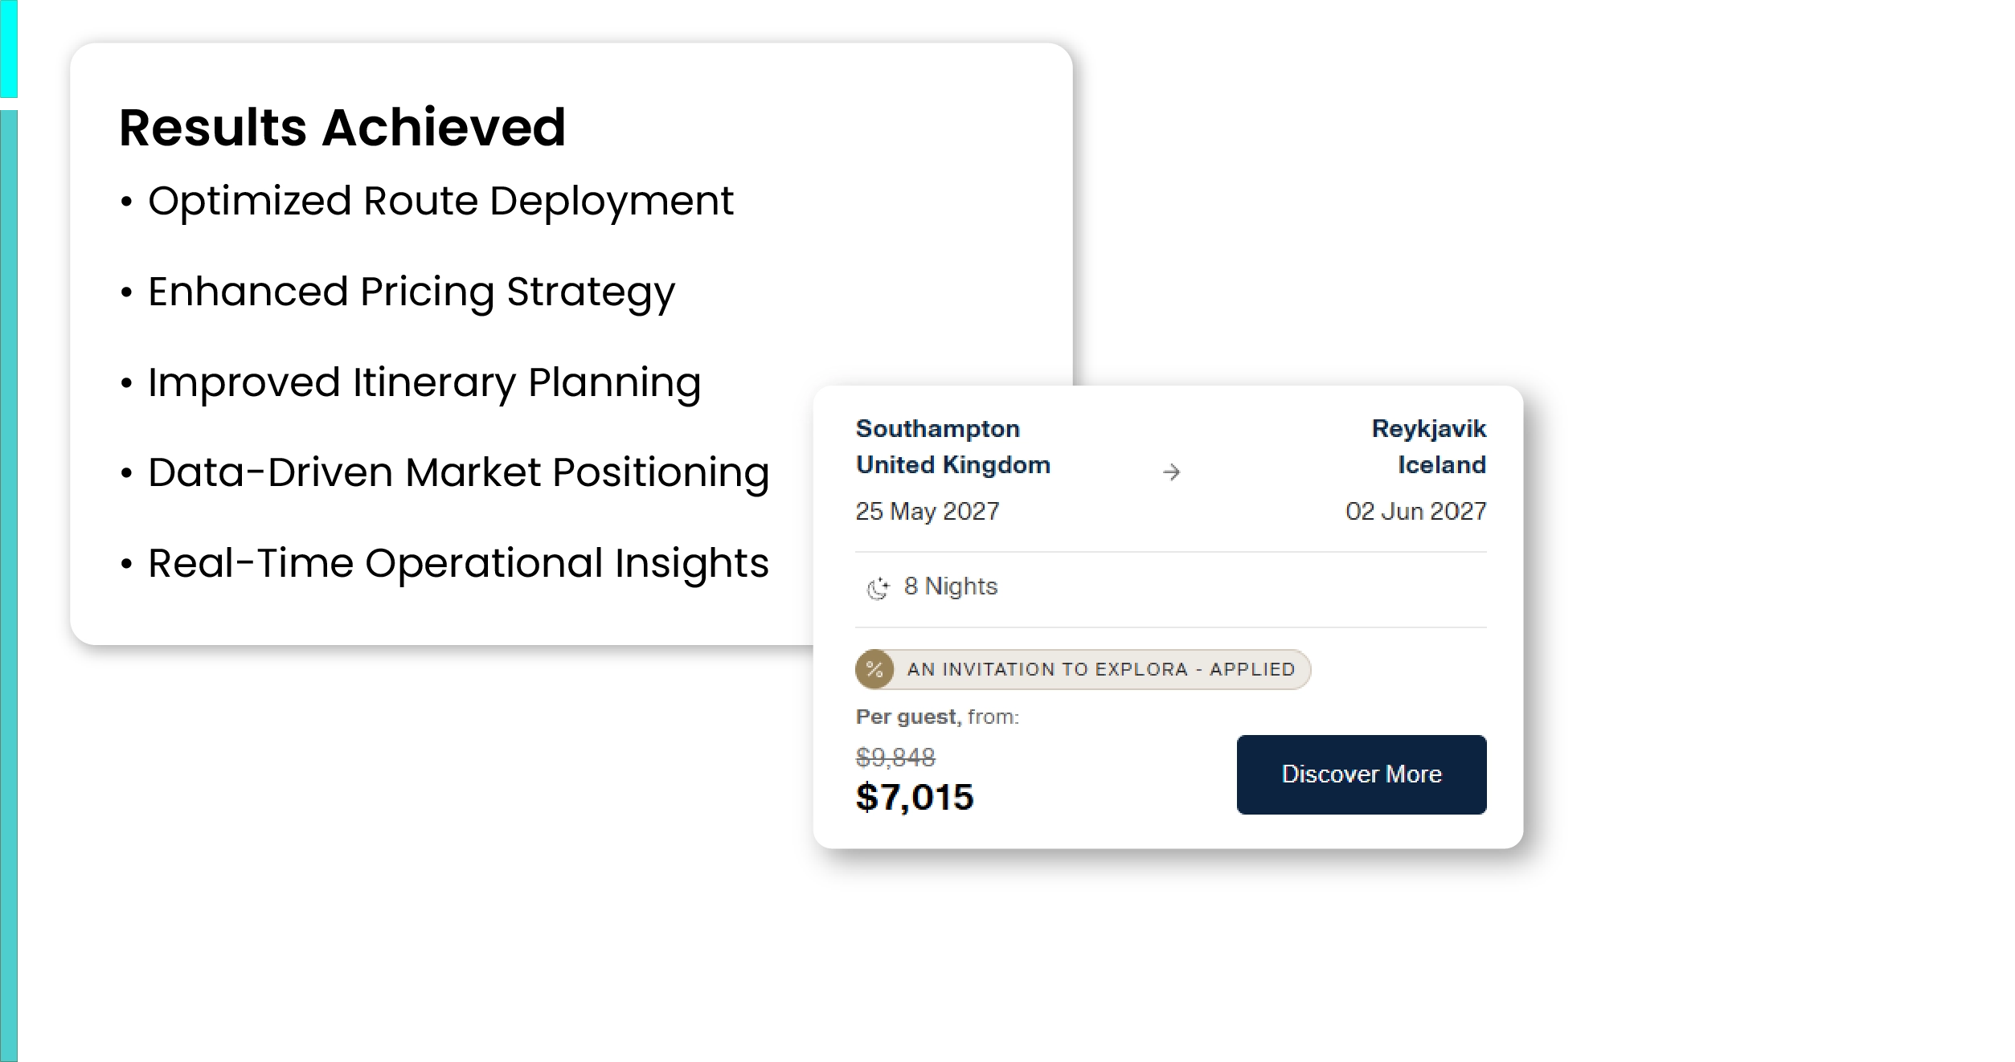Click the discounted $7,015 price
This screenshot has height=1062, width=2015.
coord(915,798)
